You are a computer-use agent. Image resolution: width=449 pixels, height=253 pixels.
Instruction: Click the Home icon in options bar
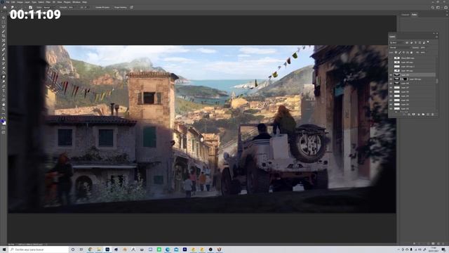tap(5, 8)
